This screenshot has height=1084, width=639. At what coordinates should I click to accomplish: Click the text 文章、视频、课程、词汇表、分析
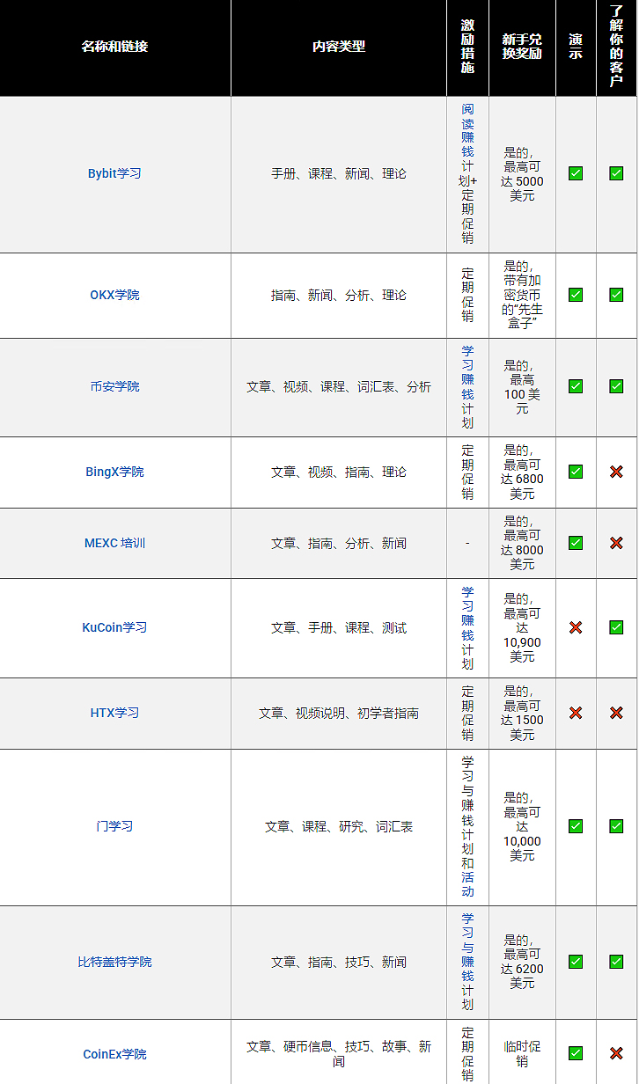point(339,386)
